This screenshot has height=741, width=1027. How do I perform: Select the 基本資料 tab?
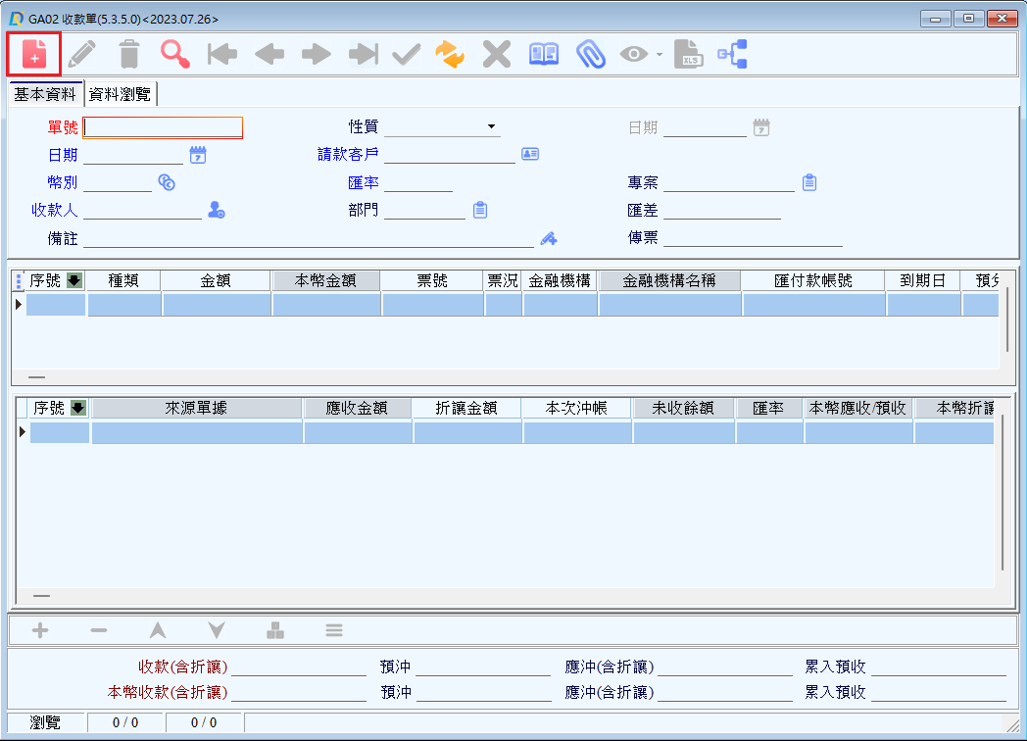click(x=45, y=94)
